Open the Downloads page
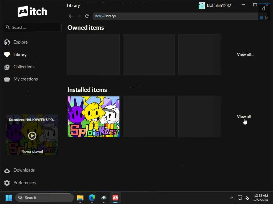The image size is (273, 204). point(24,170)
